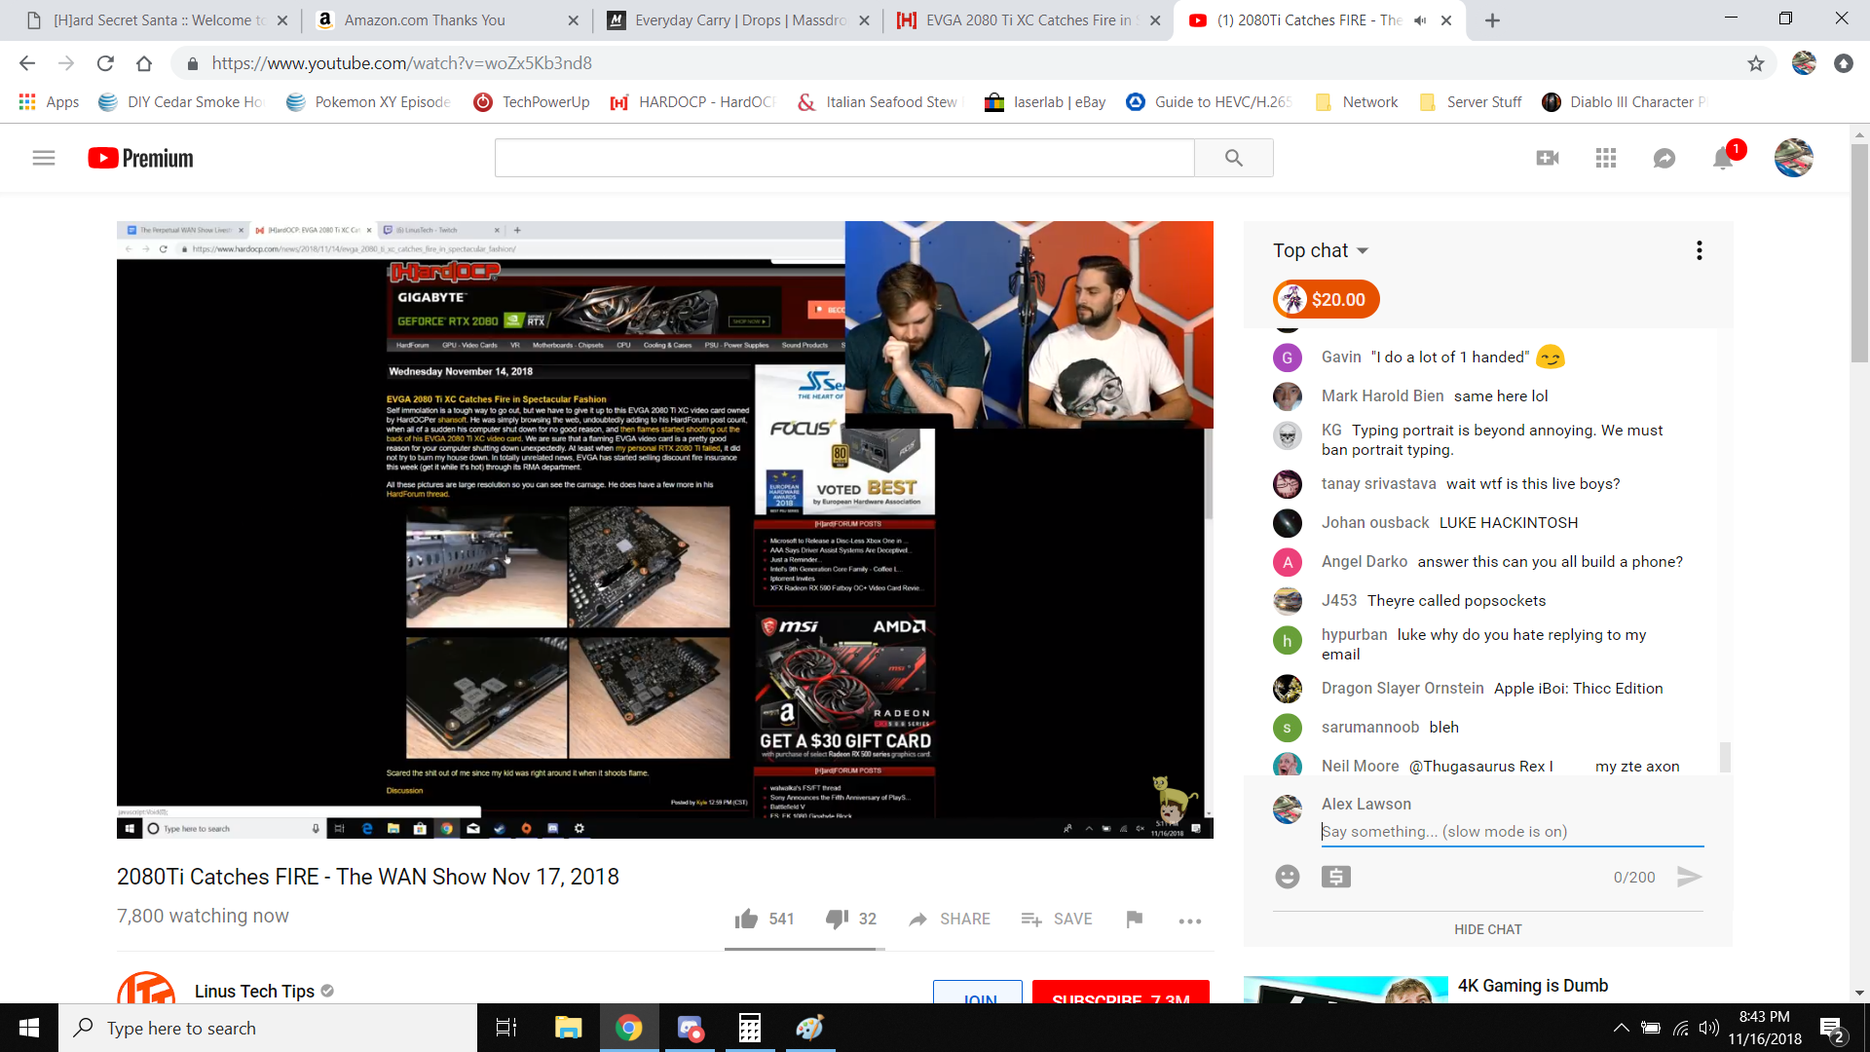The width and height of the screenshot is (1870, 1052).
Task: Report video with the flag icon
Action: 1134,919
